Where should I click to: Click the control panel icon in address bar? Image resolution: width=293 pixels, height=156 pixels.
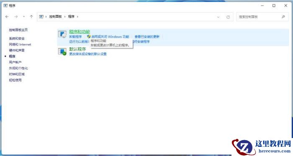point(41,17)
